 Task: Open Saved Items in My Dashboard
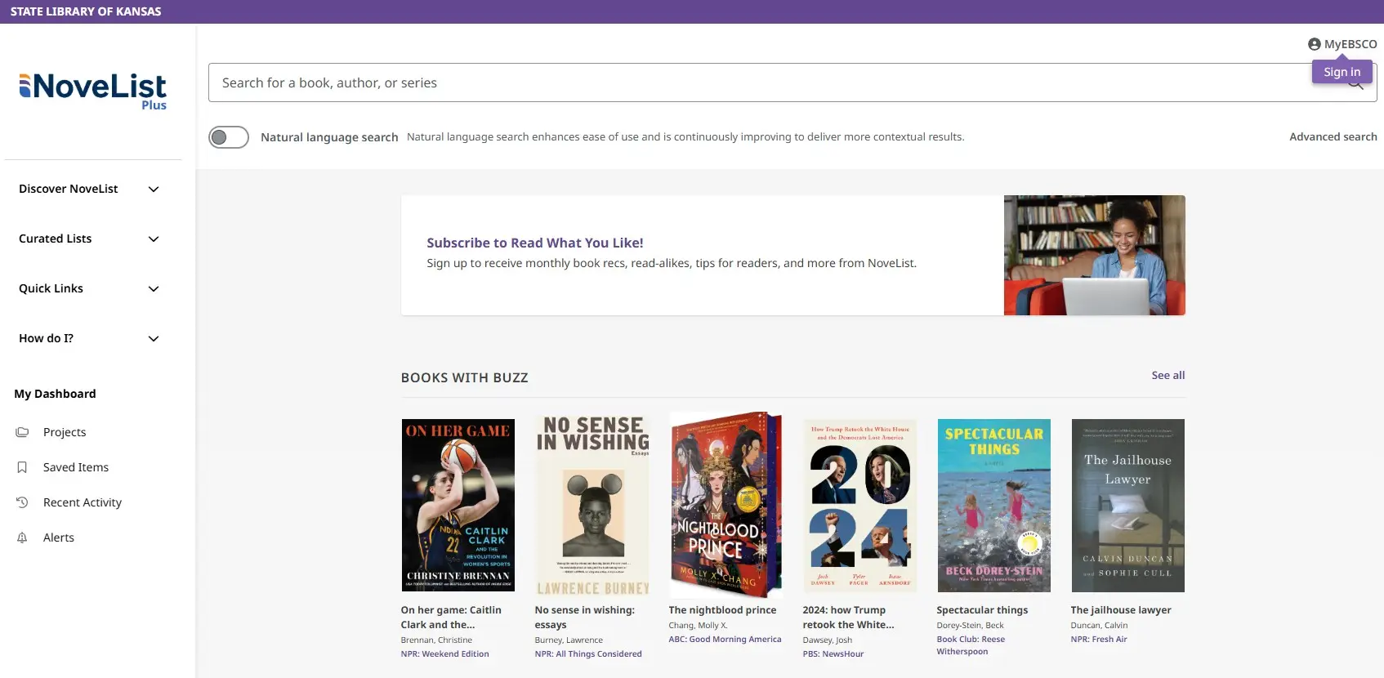(76, 467)
